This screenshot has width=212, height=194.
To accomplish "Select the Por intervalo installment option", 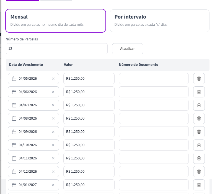I will [160, 21].
